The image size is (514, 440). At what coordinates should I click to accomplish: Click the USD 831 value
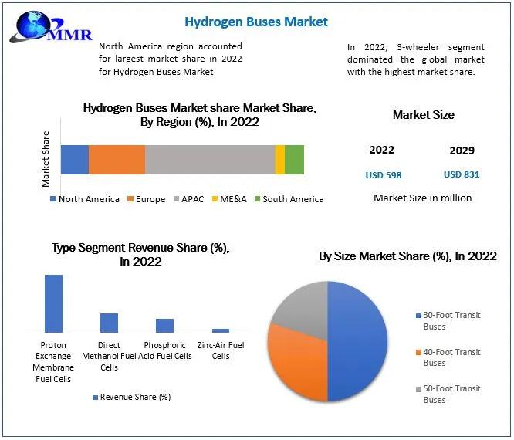pos(462,174)
